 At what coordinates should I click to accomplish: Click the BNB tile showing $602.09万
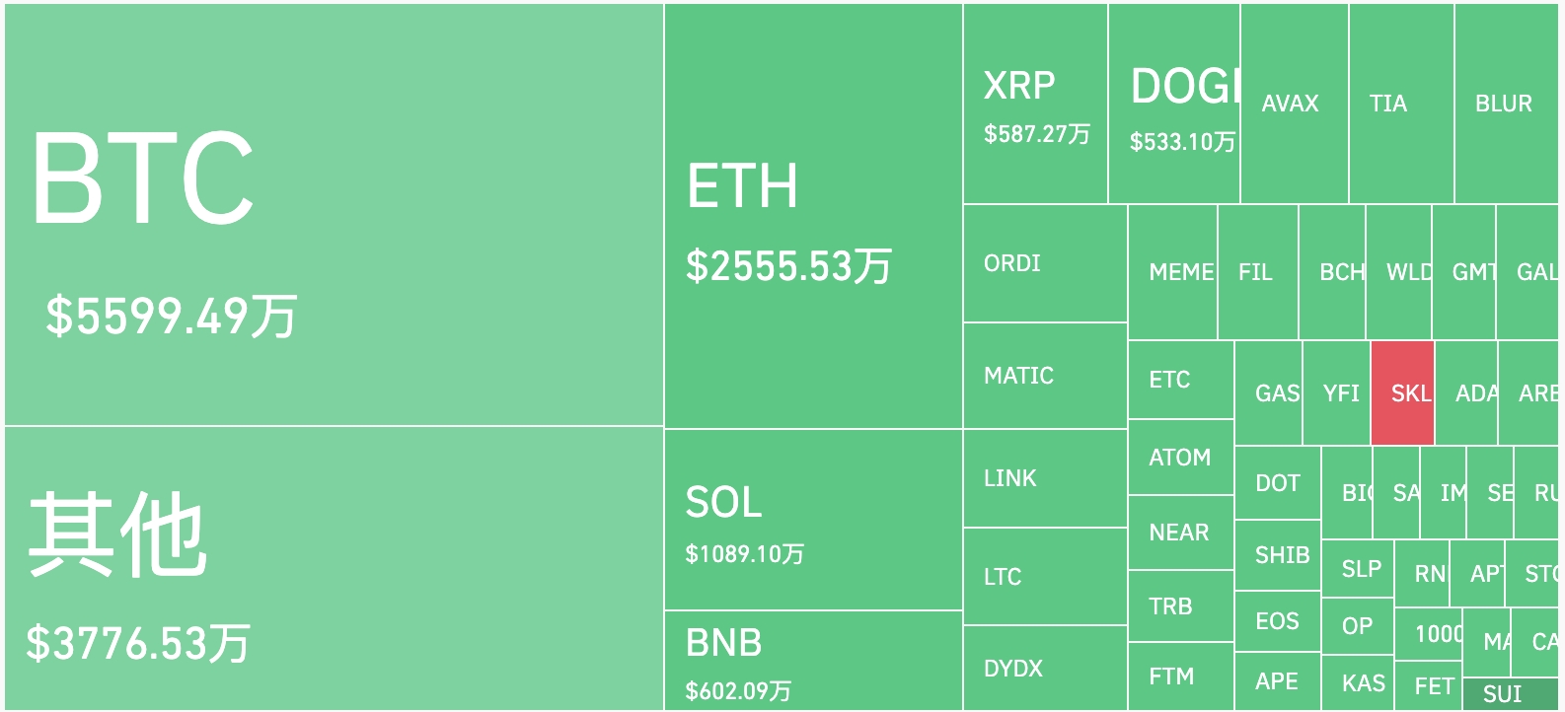(813, 661)
